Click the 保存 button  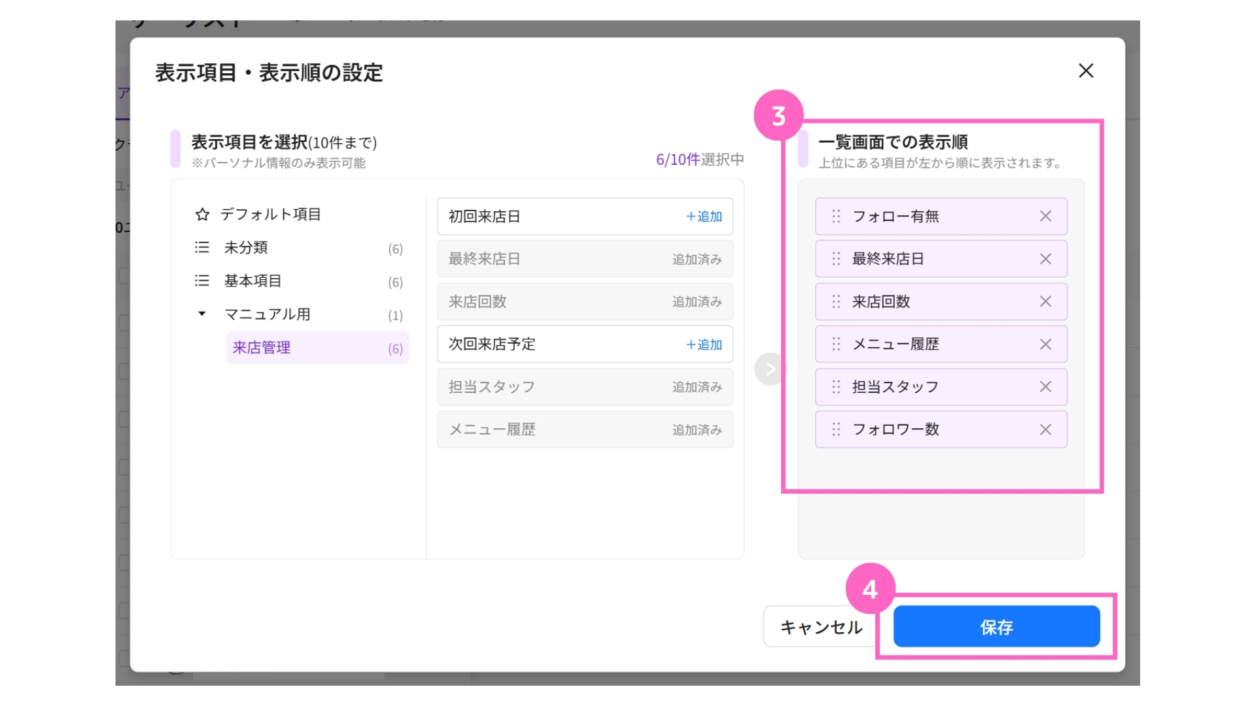[996, 627]
